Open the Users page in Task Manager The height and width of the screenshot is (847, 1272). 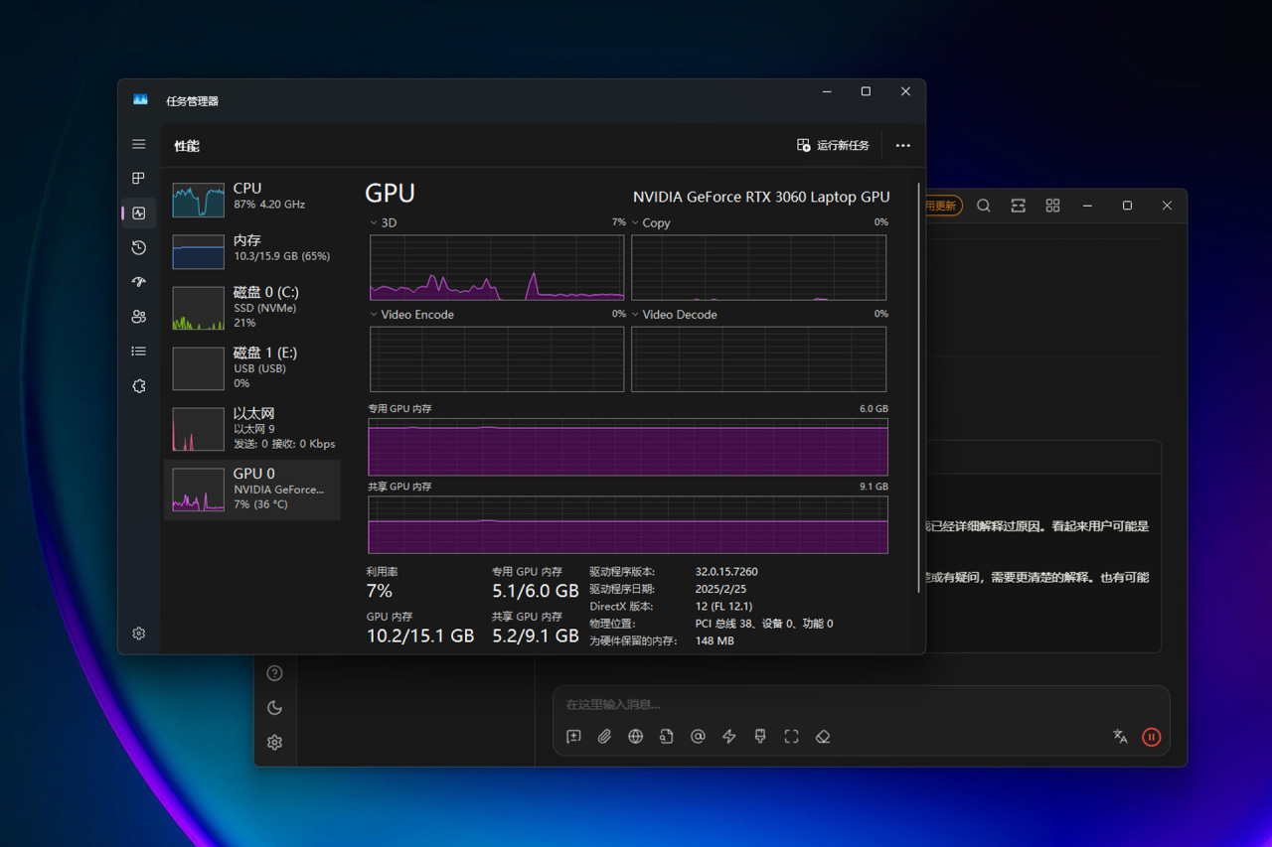coord(139,317)
